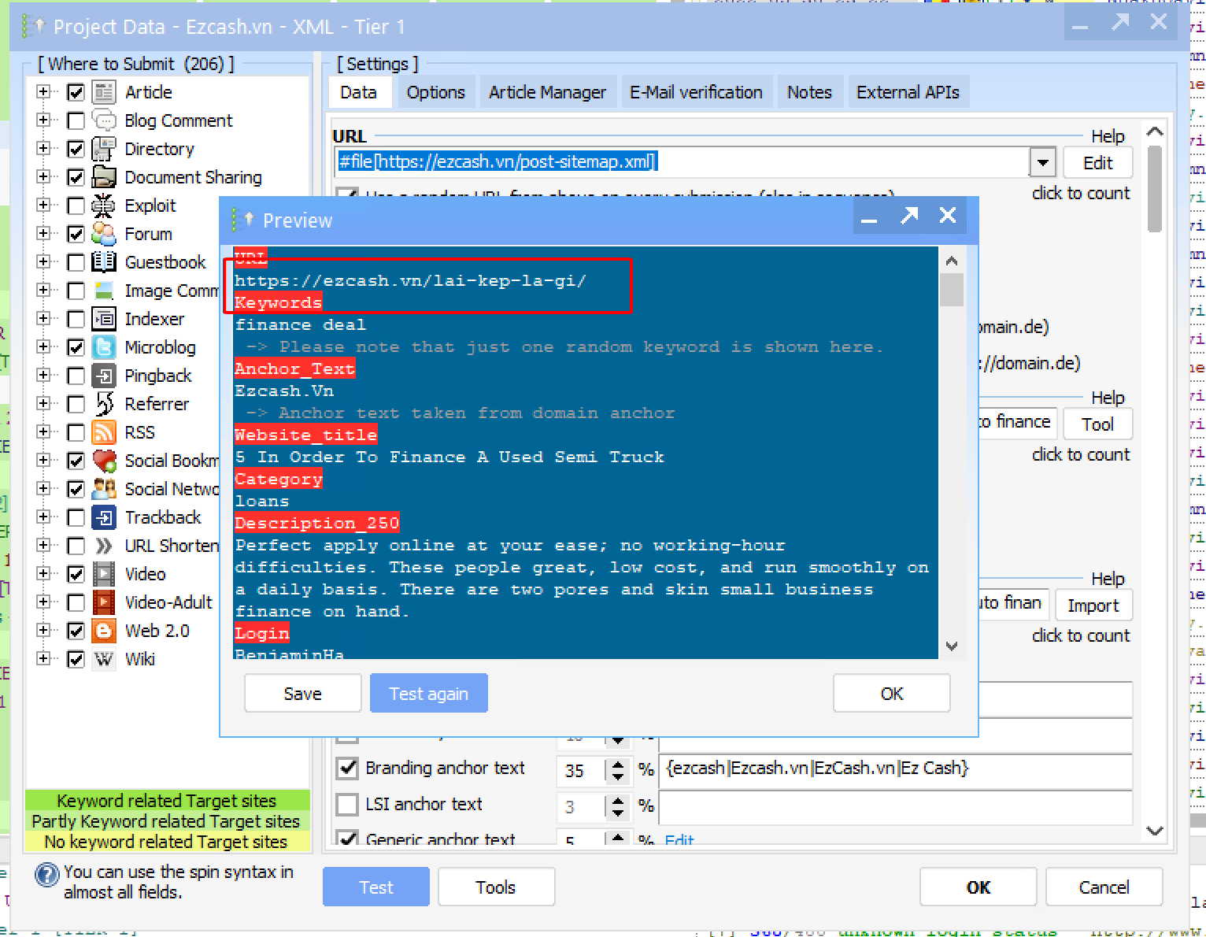The height and width of the screenshot is (937, 1206).
Task: Click the Project Data window title pin icon
Action: click(x=35, y=26)
